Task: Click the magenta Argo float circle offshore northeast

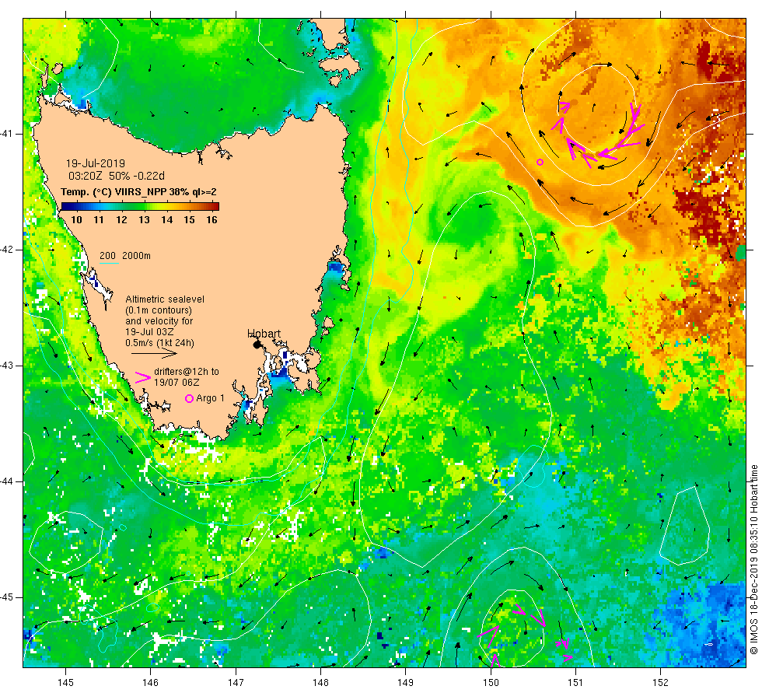Action: pos(540,162)
